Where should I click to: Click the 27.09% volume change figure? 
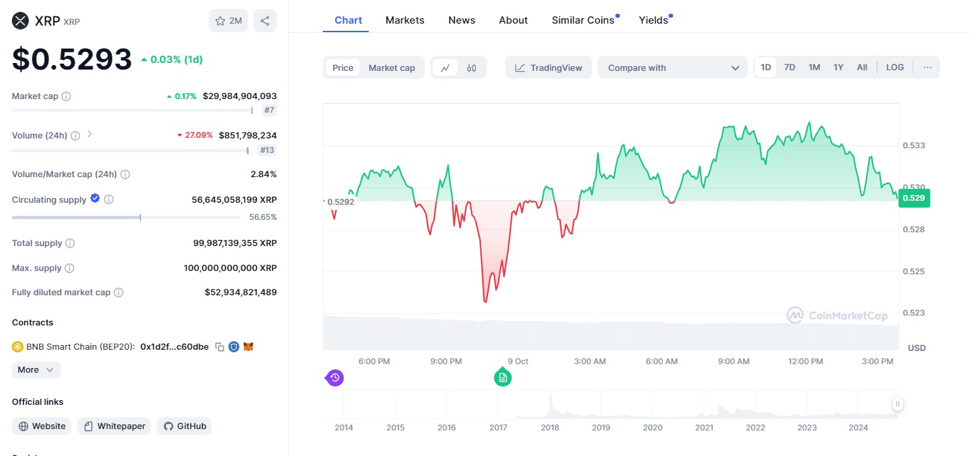click(x=195, y=136)
